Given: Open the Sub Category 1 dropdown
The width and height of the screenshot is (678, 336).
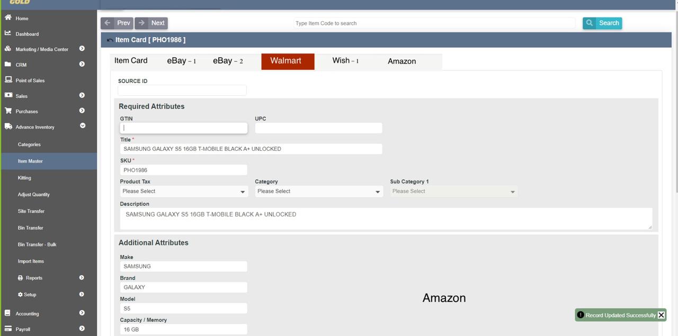Looking at the screenshot, I should (454, 192).
